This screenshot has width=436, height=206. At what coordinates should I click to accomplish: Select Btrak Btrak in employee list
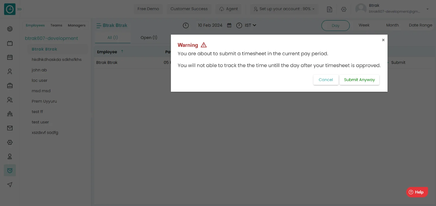44,49
